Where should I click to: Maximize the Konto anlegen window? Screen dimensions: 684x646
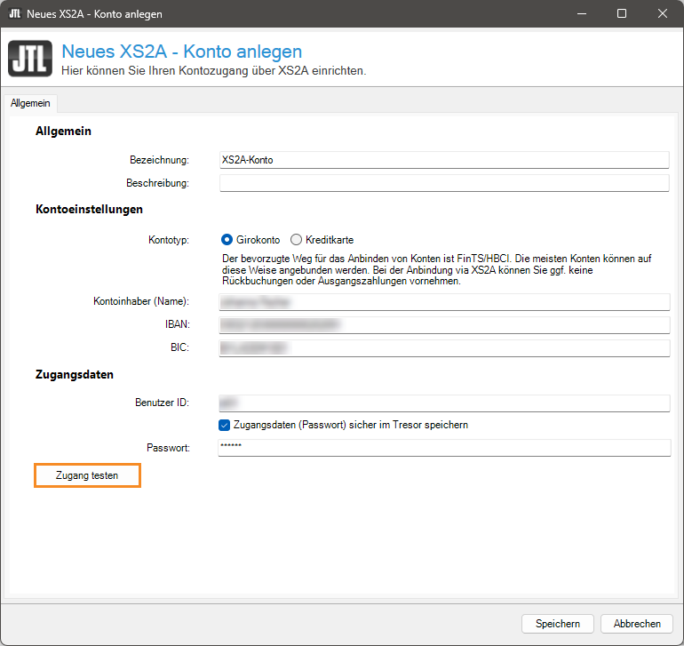[x=622, y=14]
